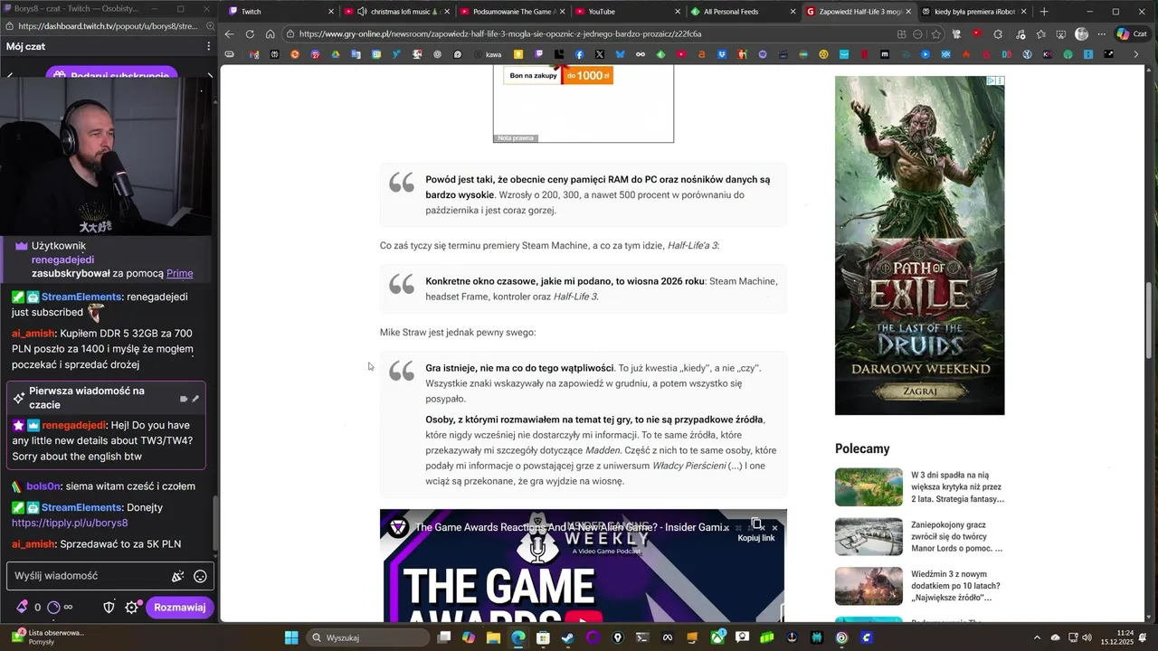
Task: Open the Prime link in chat
Action: (x=179, y=273)
